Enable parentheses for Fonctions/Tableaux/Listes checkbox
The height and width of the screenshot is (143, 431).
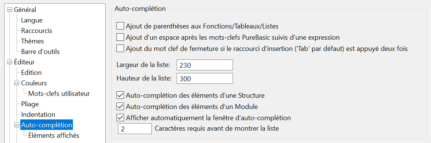point(120,26)
